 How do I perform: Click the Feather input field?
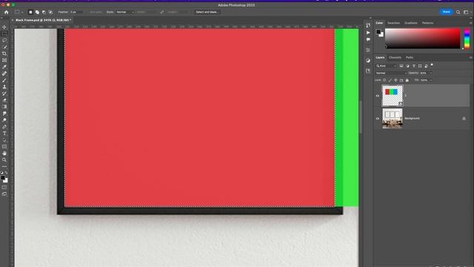point(76,12)
